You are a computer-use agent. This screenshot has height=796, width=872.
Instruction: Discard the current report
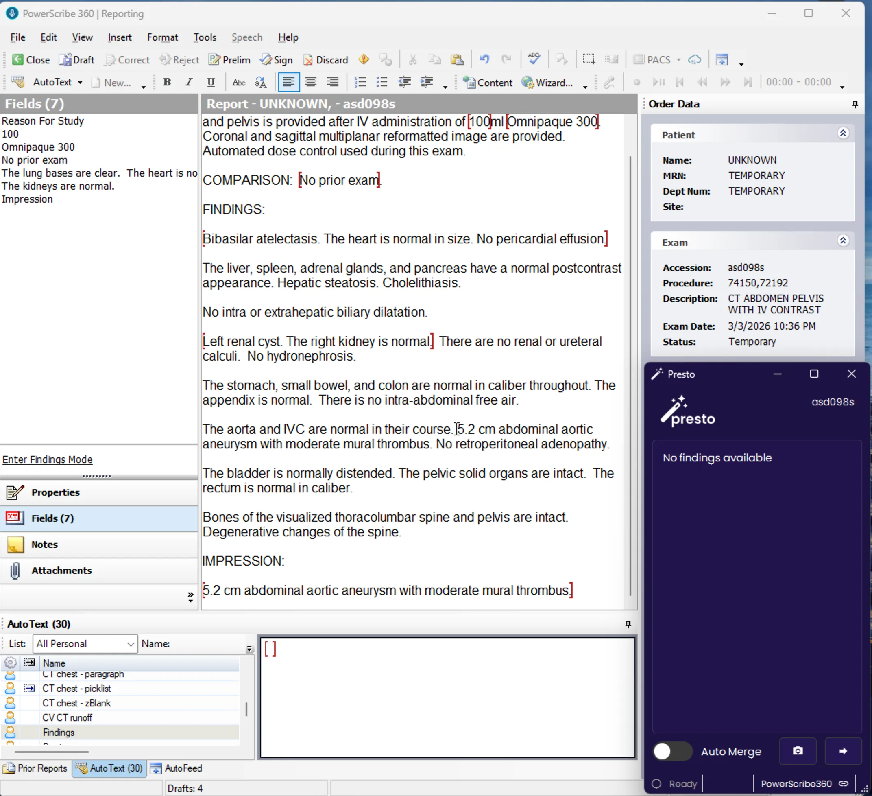point(325,60)
